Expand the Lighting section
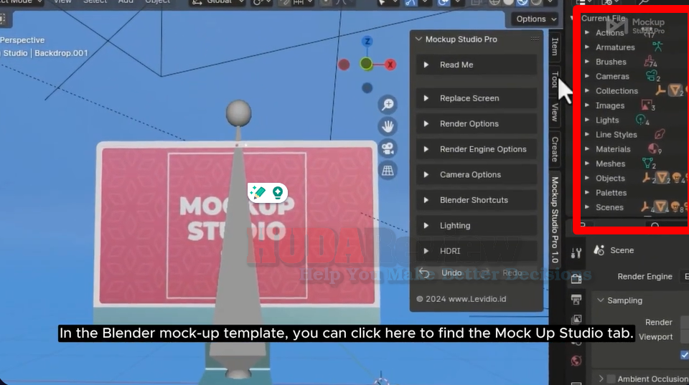The image size is (689, 385). point(477,225)
